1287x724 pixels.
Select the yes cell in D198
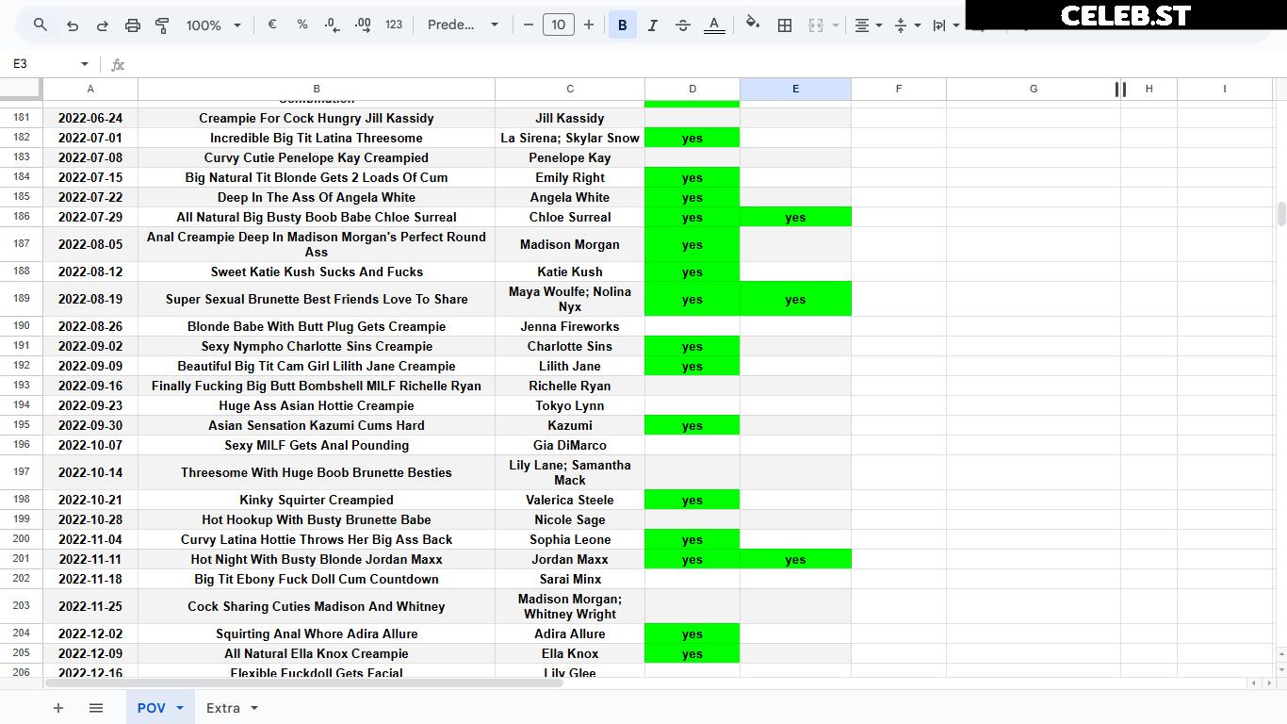692,500
